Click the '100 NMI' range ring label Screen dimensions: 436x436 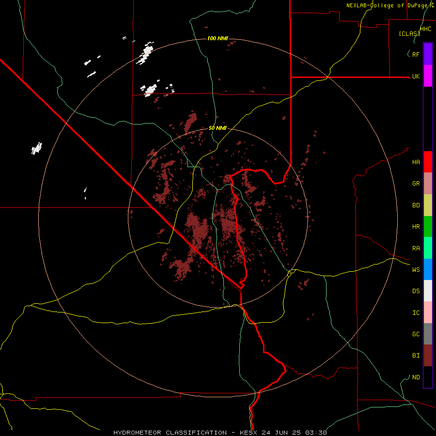[218, 38]
